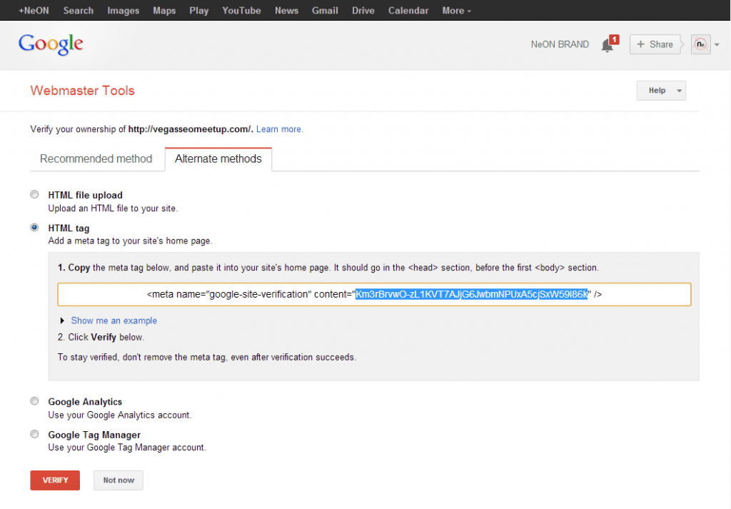Switch to the Recommended method tab
731x509 pixels.
[x=96, y=159]
